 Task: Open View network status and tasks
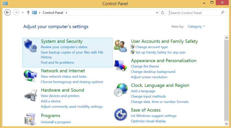pos(64,76)
